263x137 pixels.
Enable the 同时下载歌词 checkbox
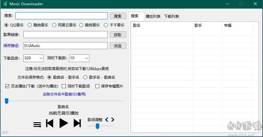(64, 86)
